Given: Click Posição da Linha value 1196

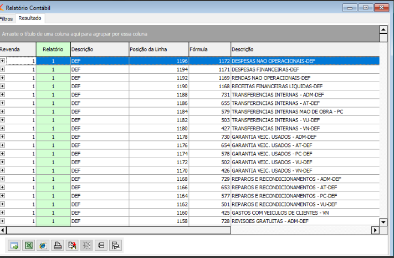Looking at the screenshot, I should point(159,61).
